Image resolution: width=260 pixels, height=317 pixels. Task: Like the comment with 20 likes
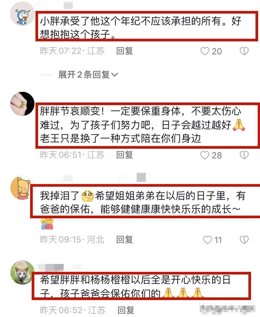(x=205, y=51)
